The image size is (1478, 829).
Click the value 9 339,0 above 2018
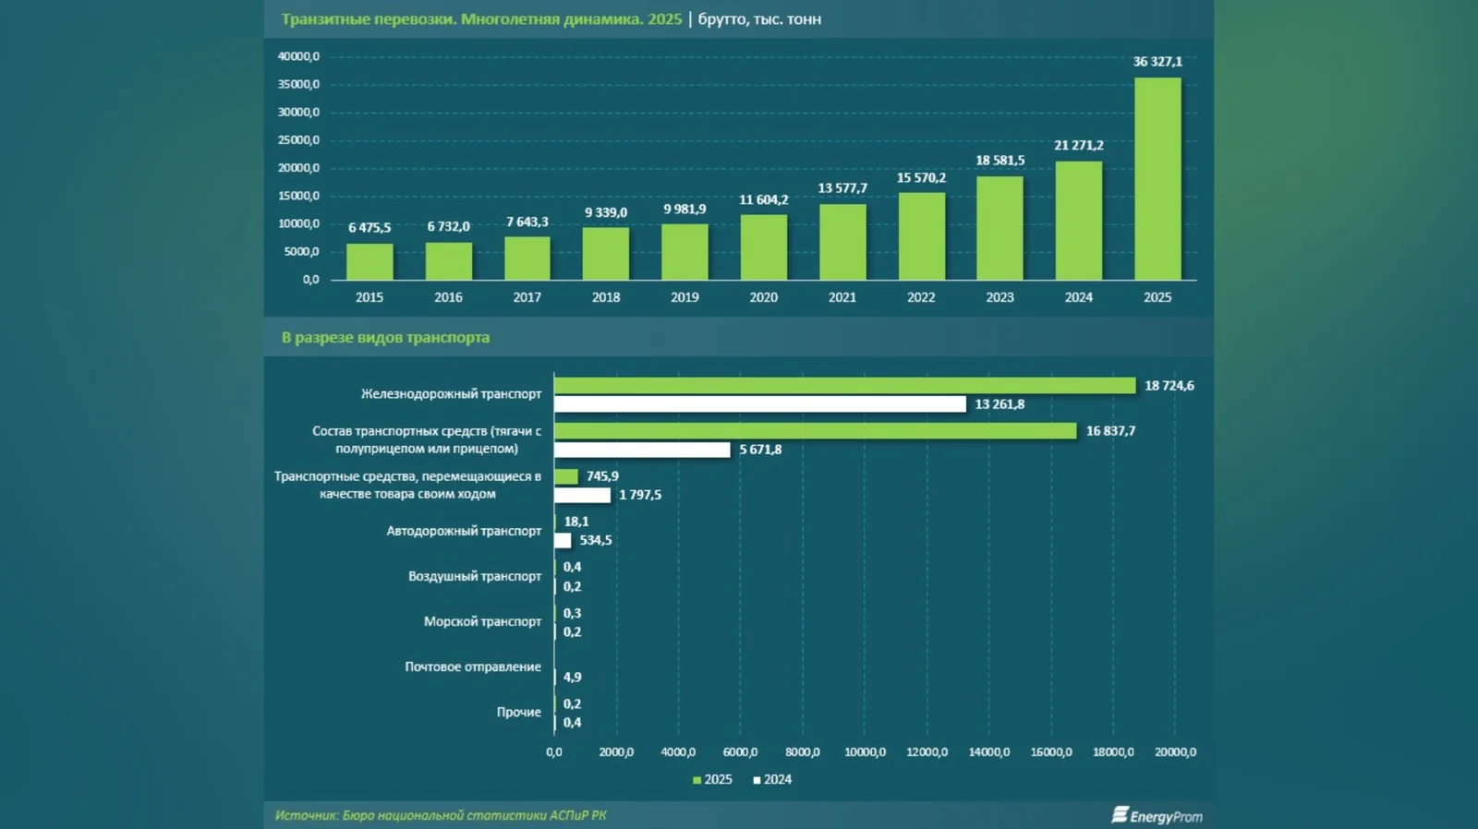point(606,212)
